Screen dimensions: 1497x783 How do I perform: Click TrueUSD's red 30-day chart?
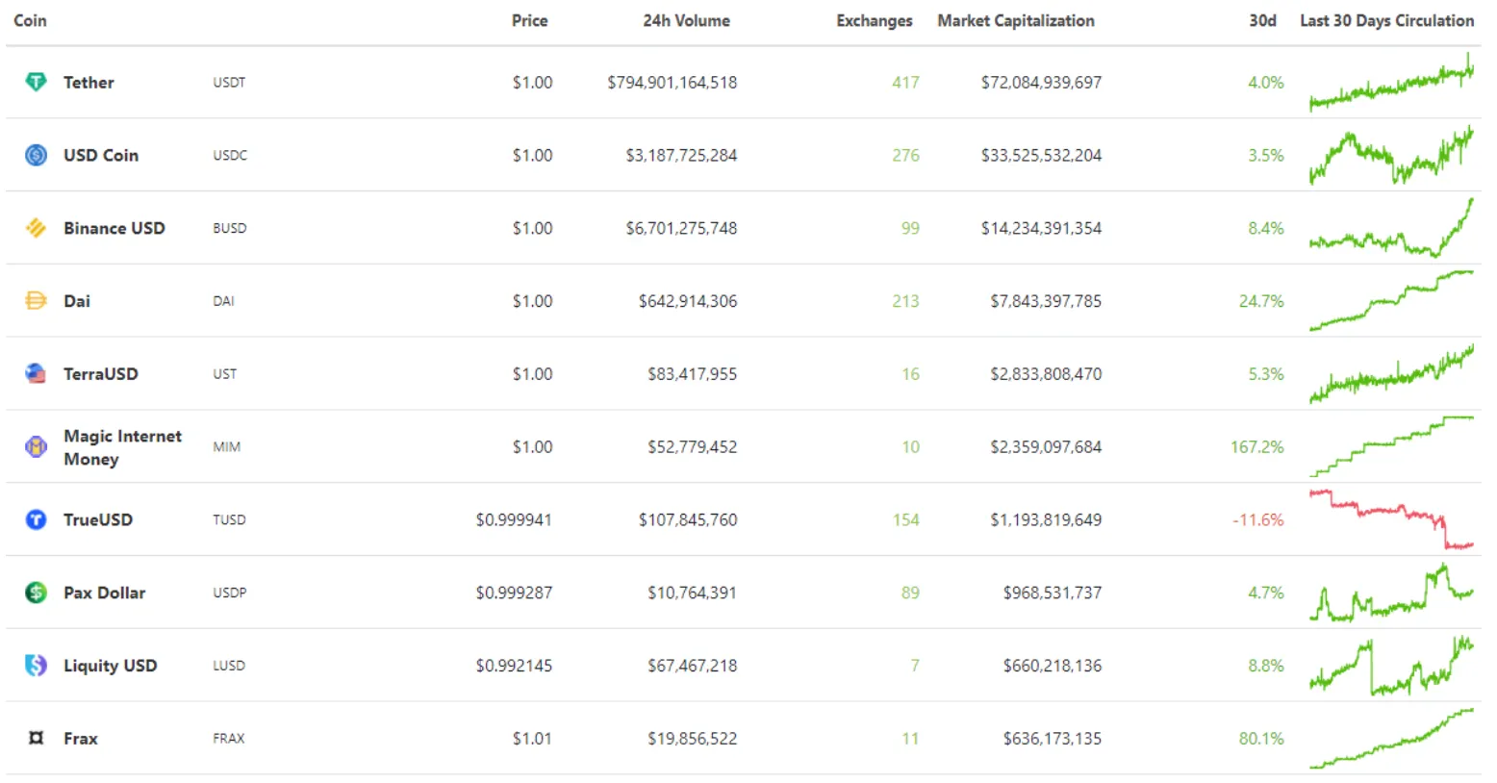(1390, 519)
